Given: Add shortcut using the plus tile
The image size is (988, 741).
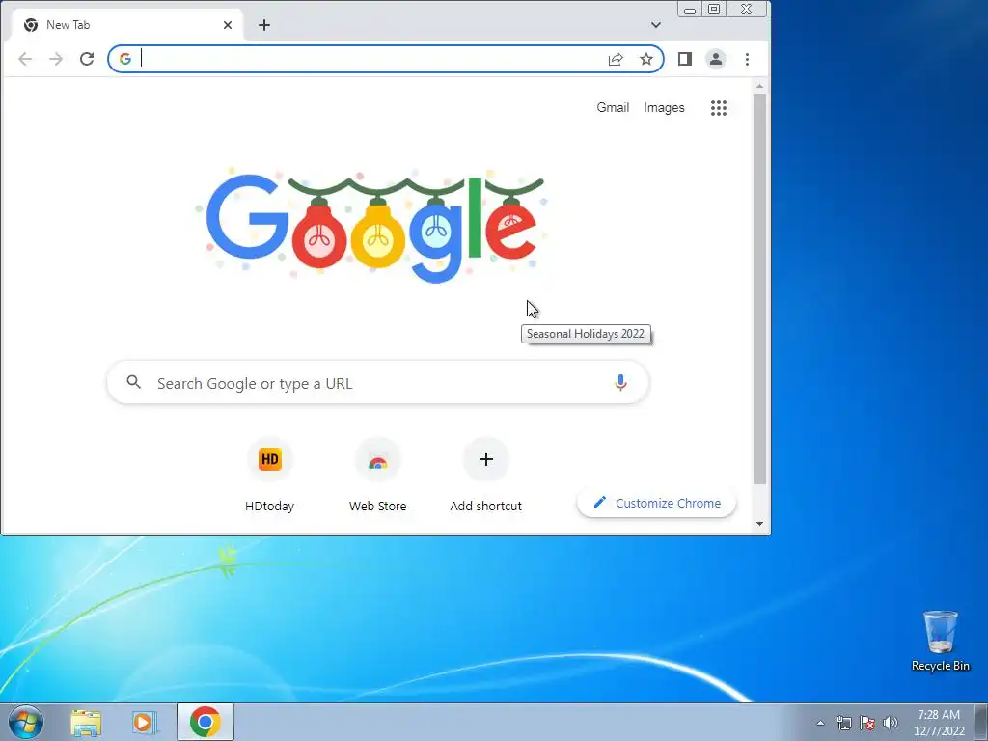Looking at the screenshot, I should click(486, 475).
